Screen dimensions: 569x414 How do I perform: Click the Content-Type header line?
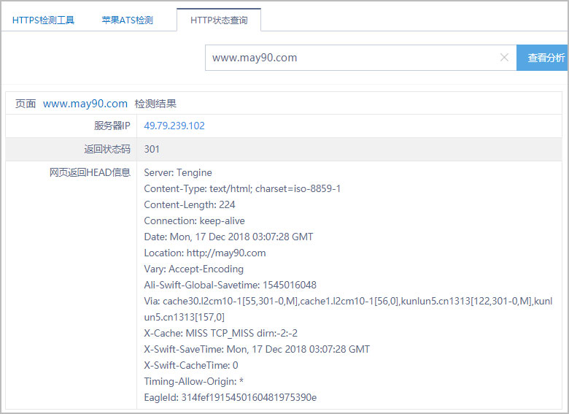[x=242, y=188]
